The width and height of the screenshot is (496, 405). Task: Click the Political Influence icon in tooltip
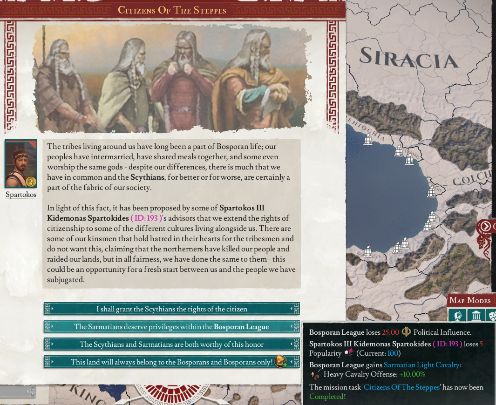[x=406, y=332]
